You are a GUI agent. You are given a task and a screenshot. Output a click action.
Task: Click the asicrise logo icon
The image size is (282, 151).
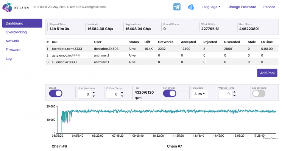point(7,7)
